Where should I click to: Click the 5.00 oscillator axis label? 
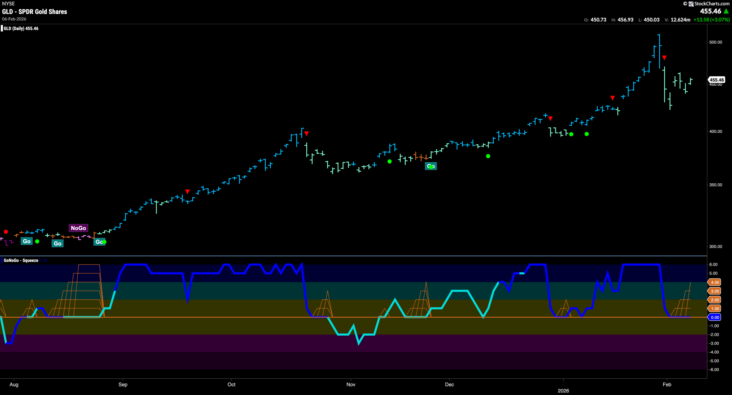pyautogui.click(x=713, y=273)
